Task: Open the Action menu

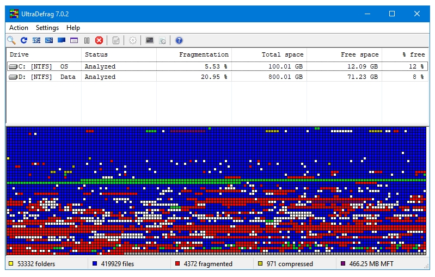Action: tap(19, 28)
